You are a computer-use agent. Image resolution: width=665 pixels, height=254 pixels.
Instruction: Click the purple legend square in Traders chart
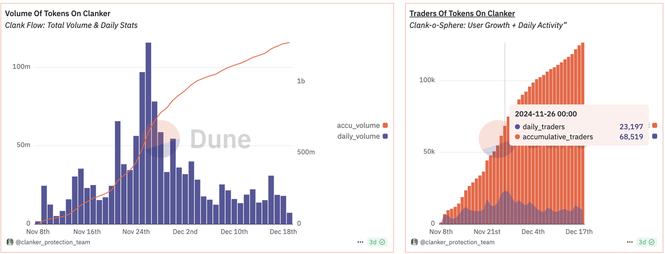pos(655,136)
